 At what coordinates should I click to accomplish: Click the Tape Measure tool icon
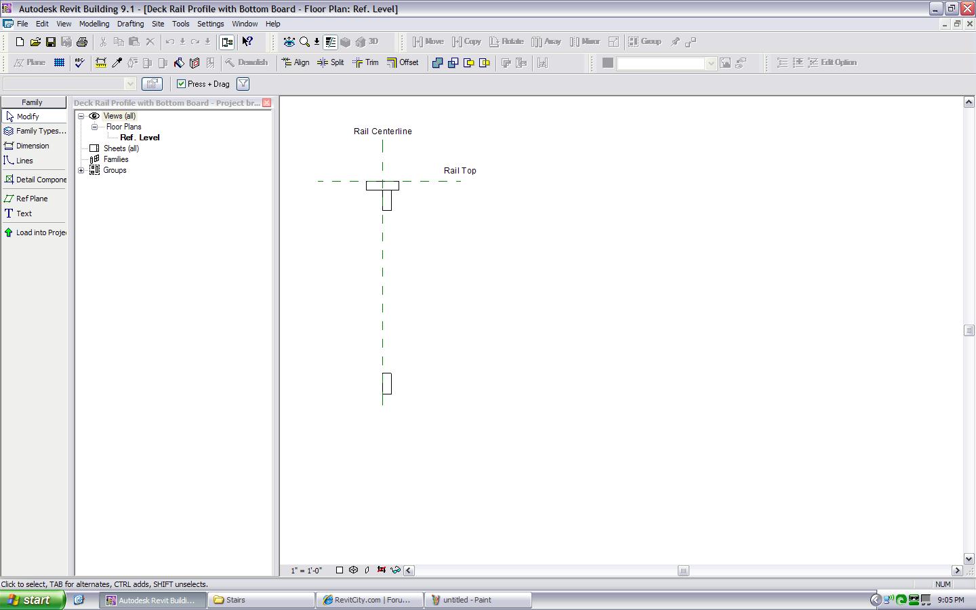pos(100,62)
